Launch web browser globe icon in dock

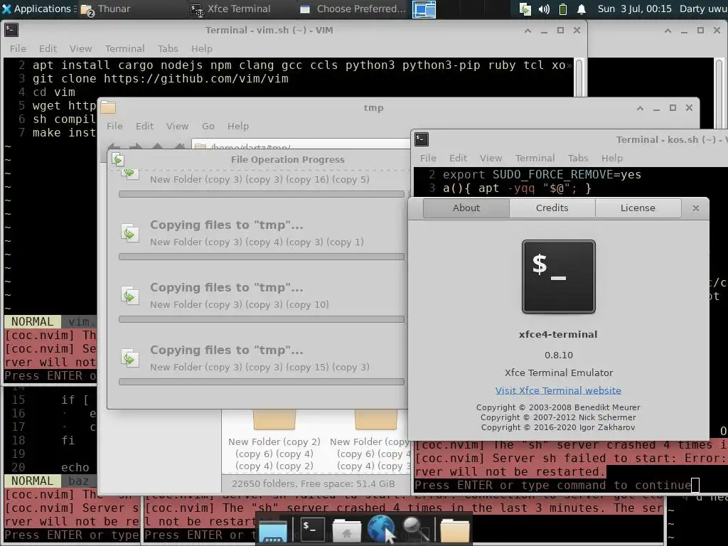click(x=381, y=529)
